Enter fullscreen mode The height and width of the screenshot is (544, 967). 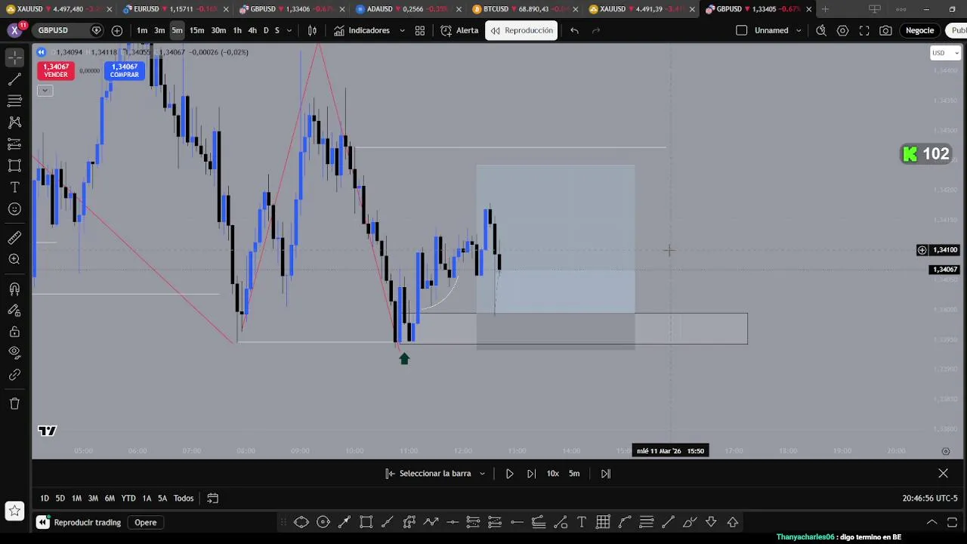coord(864,30)
